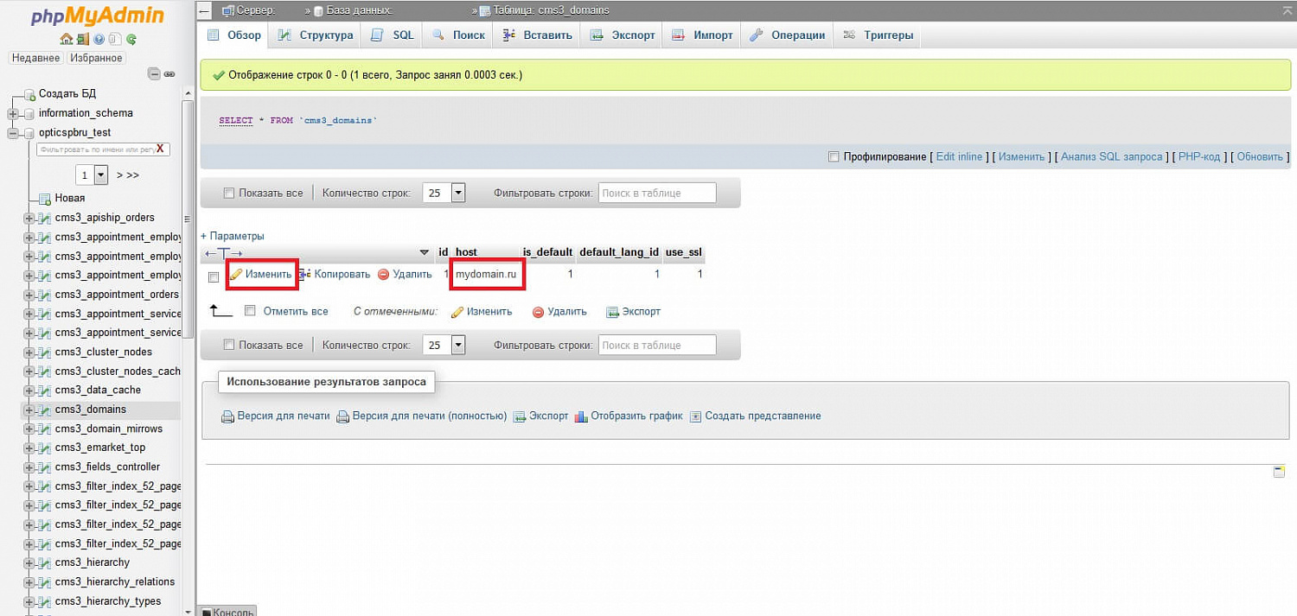Click the printer icon for Версия для печати (полностью)

[x=342, y=416]
